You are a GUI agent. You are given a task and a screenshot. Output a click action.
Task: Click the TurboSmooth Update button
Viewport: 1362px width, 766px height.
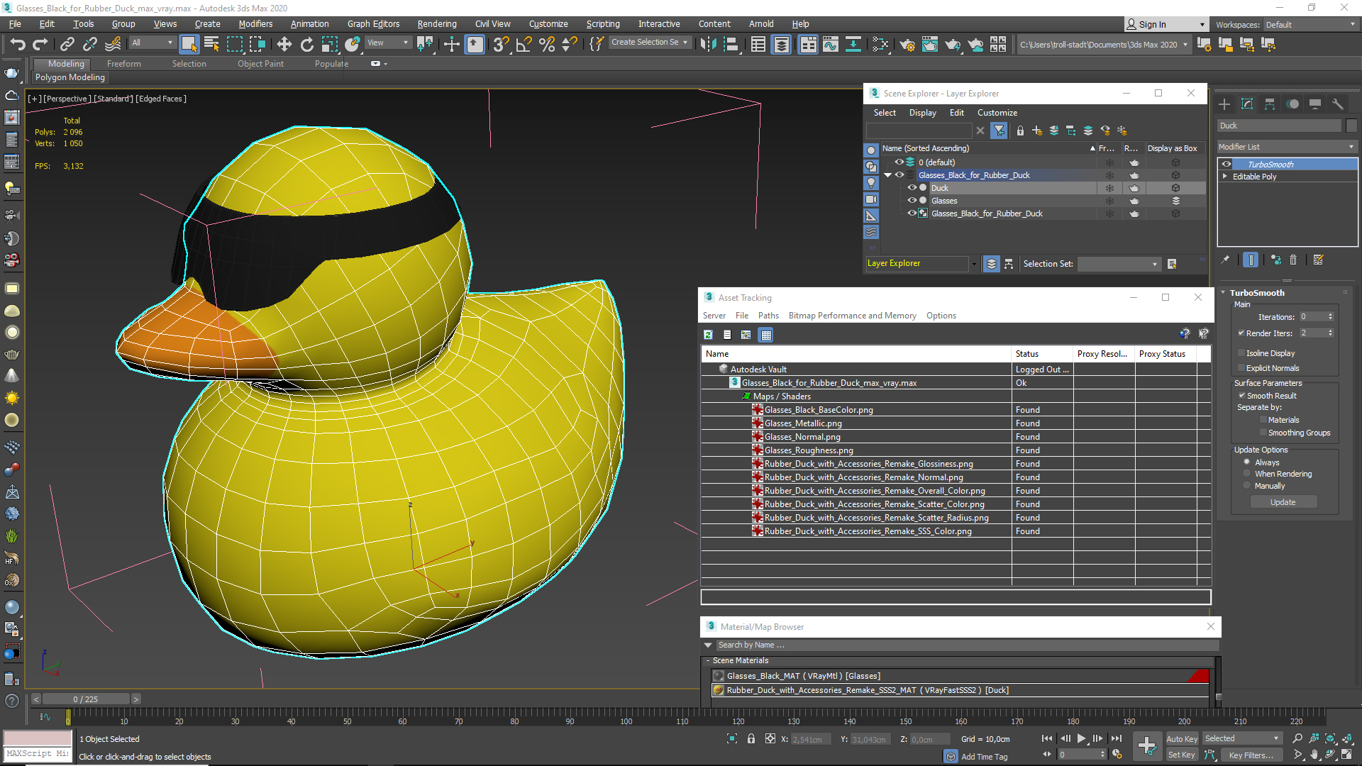(x=1283, y=502)
